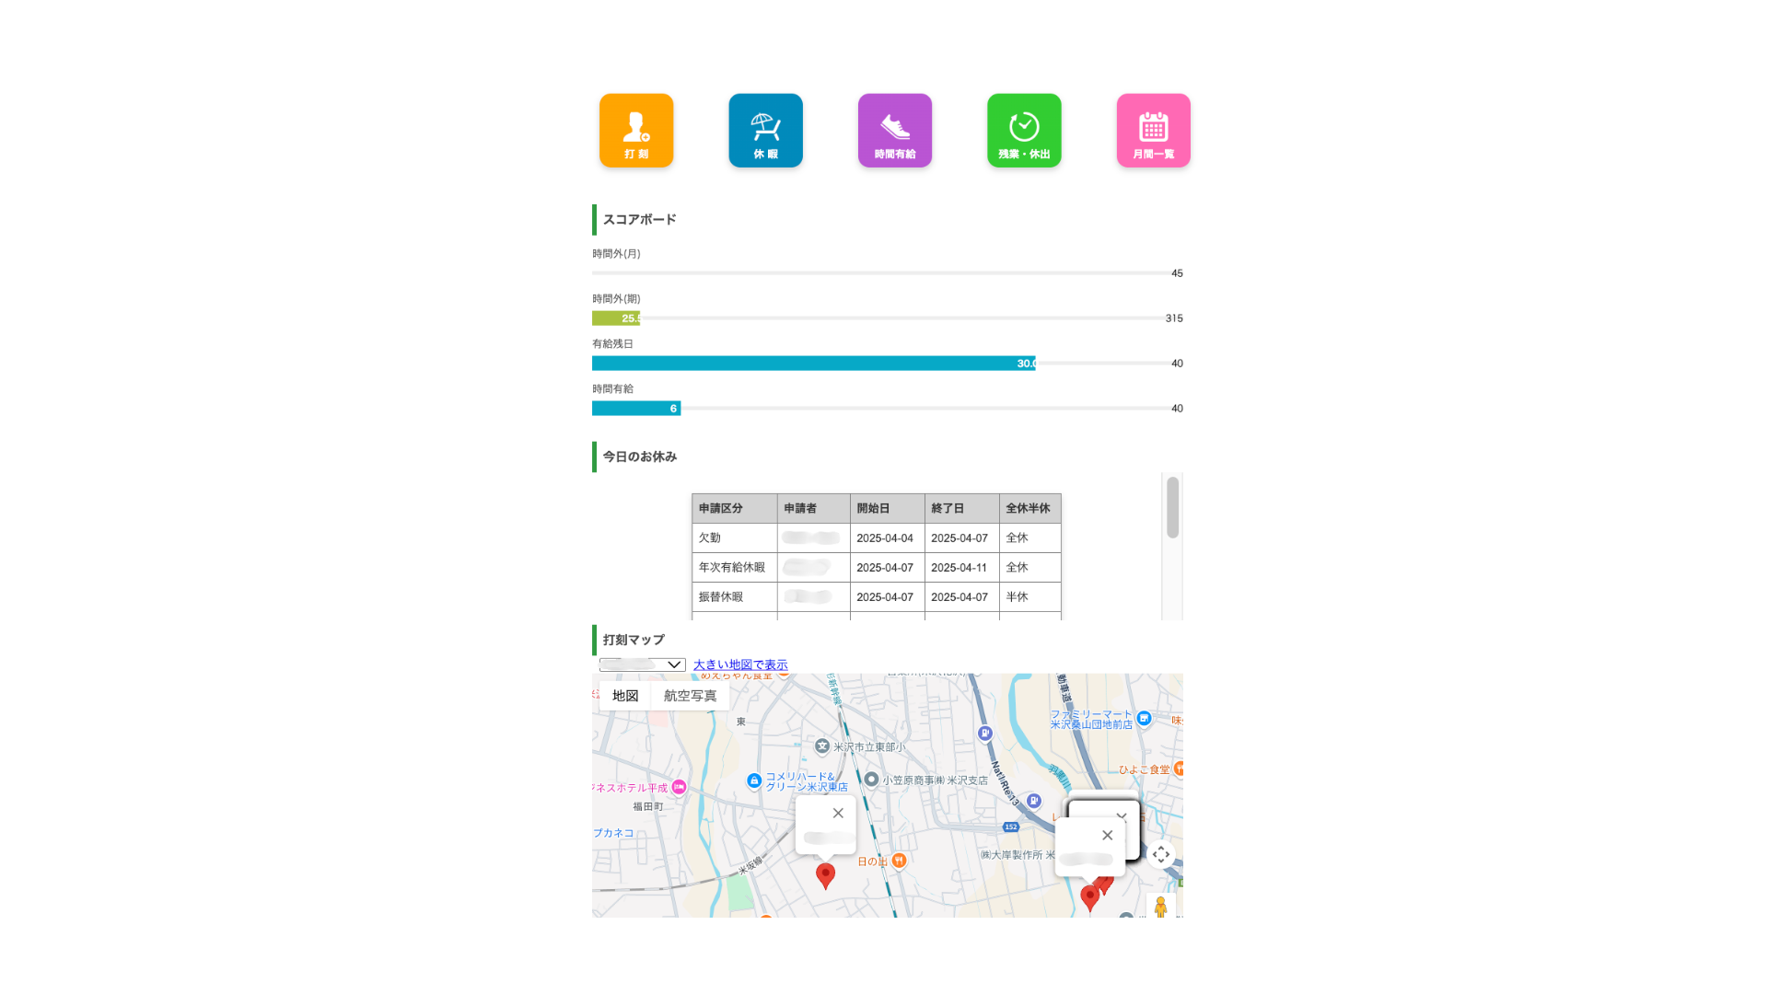This screenshot has width=1768, height=994.
Task: Click the red map pin below 日の出
Action: (825, 874)
